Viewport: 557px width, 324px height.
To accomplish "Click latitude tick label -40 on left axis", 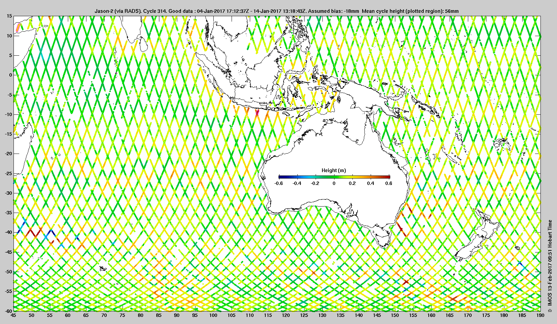I will tap(8, 232).
